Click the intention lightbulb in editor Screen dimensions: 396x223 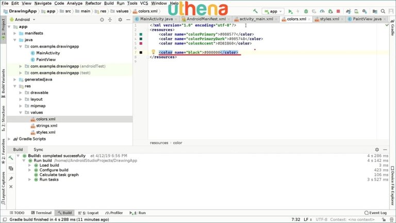tap(153, 52)
